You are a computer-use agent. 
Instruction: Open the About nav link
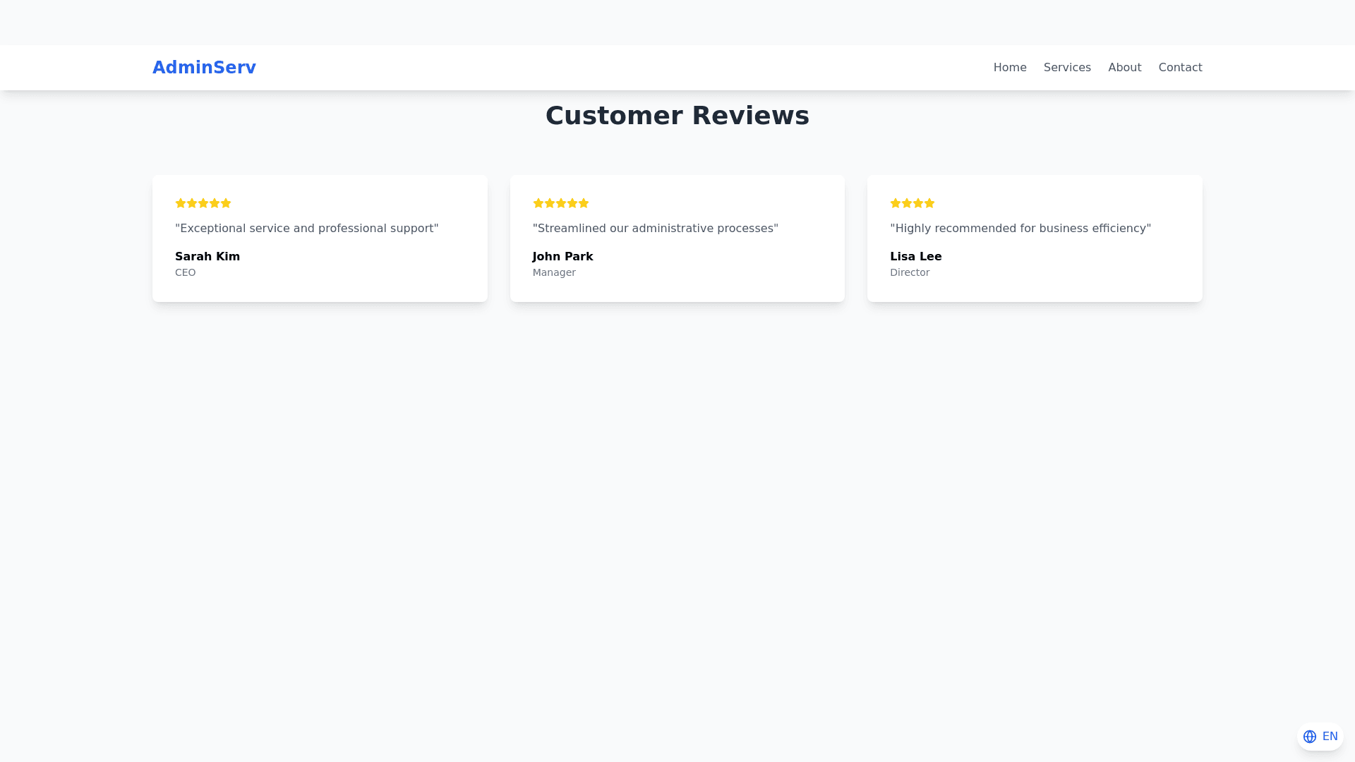click(x=1124, y=68)
